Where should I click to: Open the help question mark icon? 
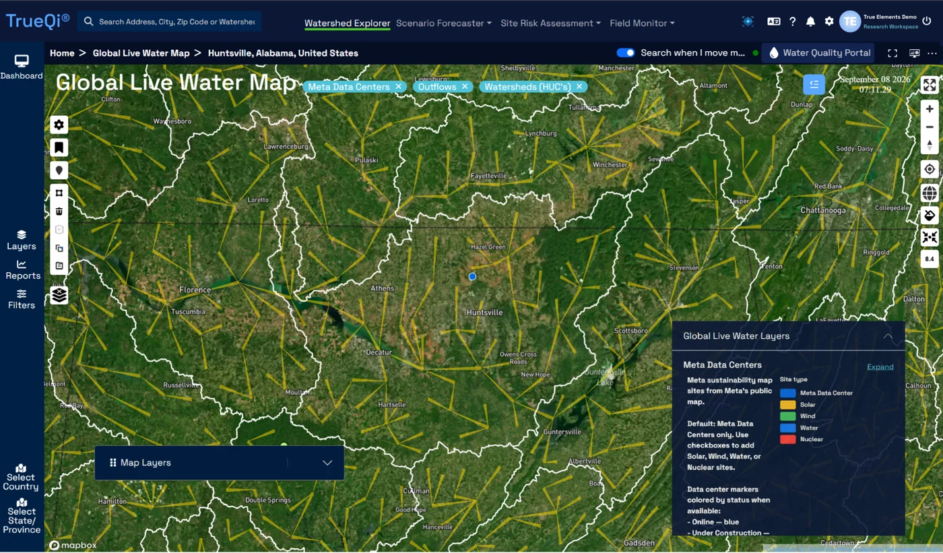tap(793, 22)
